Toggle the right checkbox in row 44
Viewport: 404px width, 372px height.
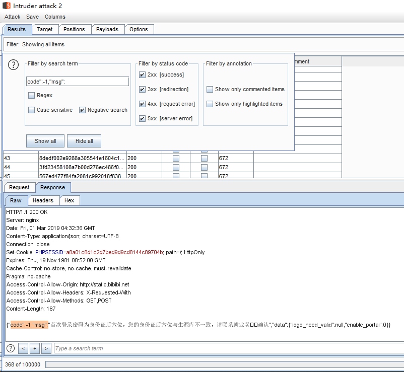[x=204, y=167]
